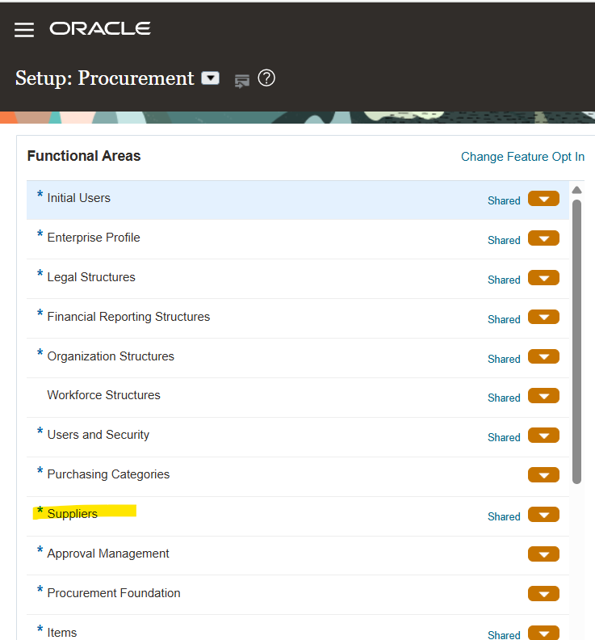Click Shared link for Financial Reporting Structures
The width and height of the screenshot is (595, 640).
[504, 319]
